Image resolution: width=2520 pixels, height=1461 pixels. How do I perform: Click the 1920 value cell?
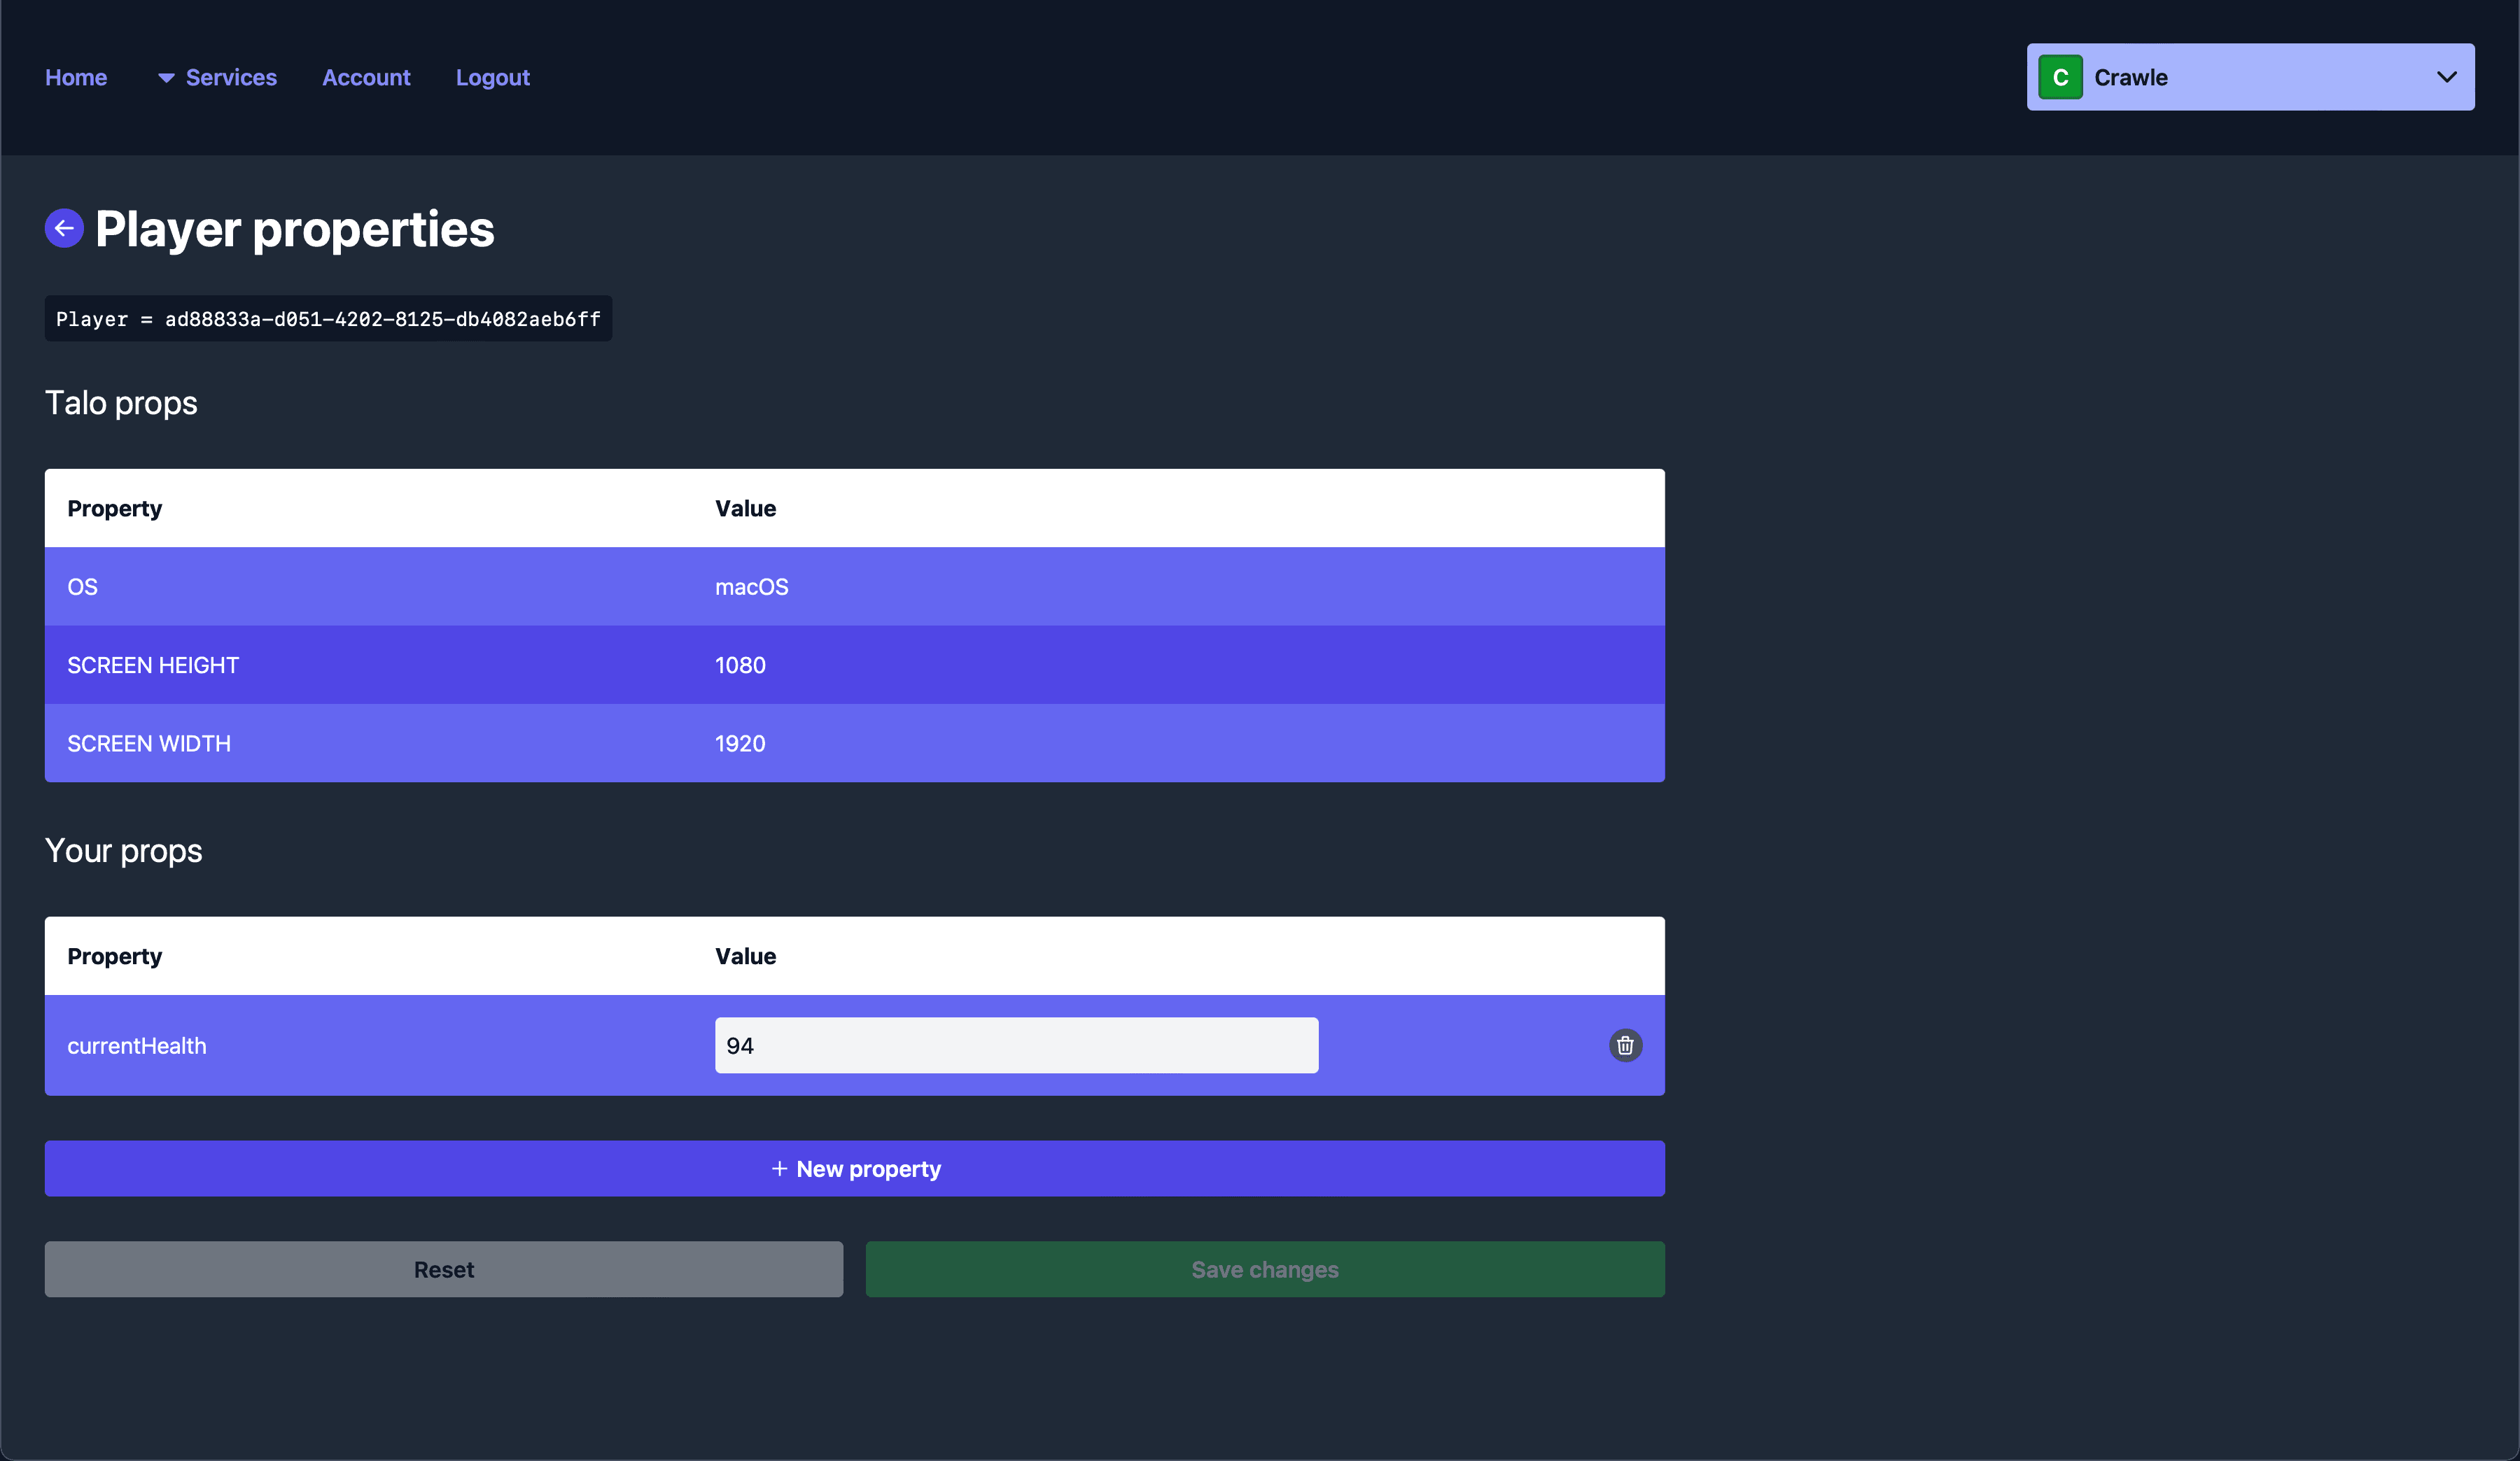pyautogui.click(x=740, y=744)
